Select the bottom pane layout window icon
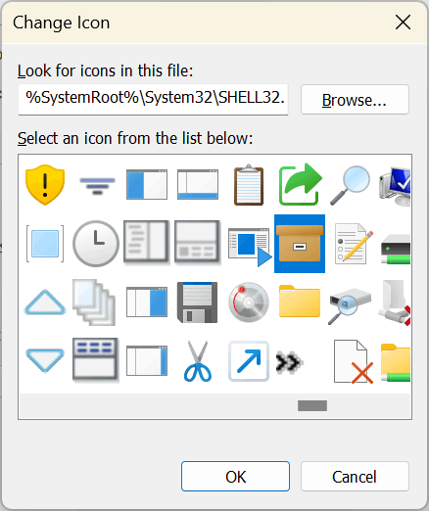Screen dimensions: 429x511 198,184
